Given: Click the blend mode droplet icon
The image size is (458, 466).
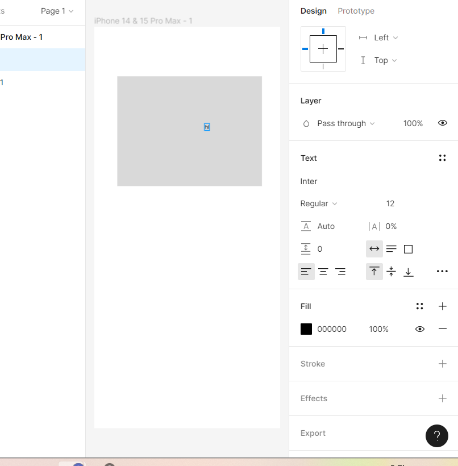Looking at the screenshot, I should pos(306,123).
